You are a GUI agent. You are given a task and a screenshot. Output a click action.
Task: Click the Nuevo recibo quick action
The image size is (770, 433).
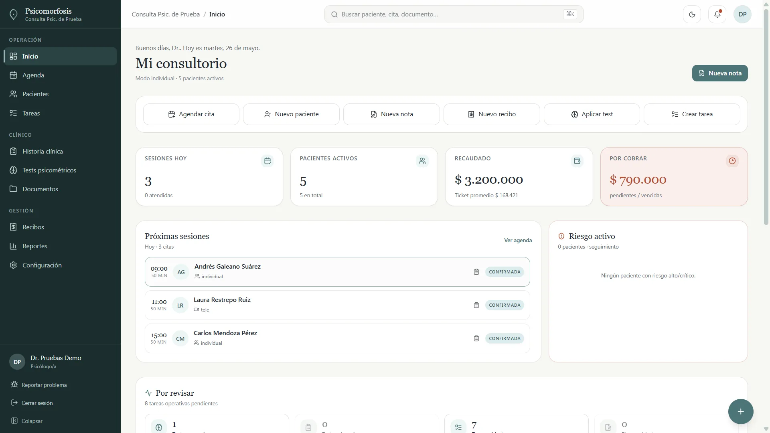(x=492, y=114)
